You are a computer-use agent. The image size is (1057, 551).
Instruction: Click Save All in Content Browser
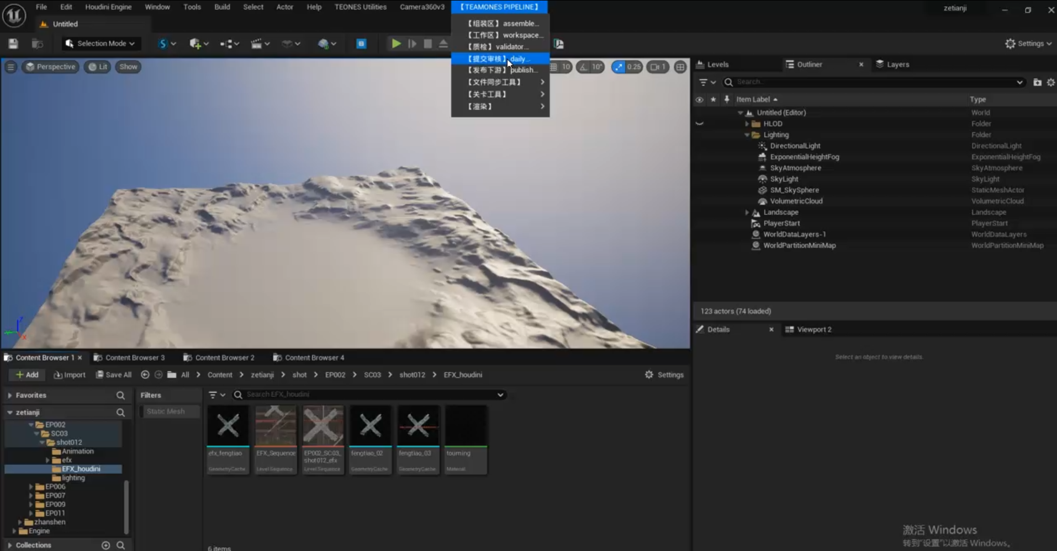click(114, 375)
